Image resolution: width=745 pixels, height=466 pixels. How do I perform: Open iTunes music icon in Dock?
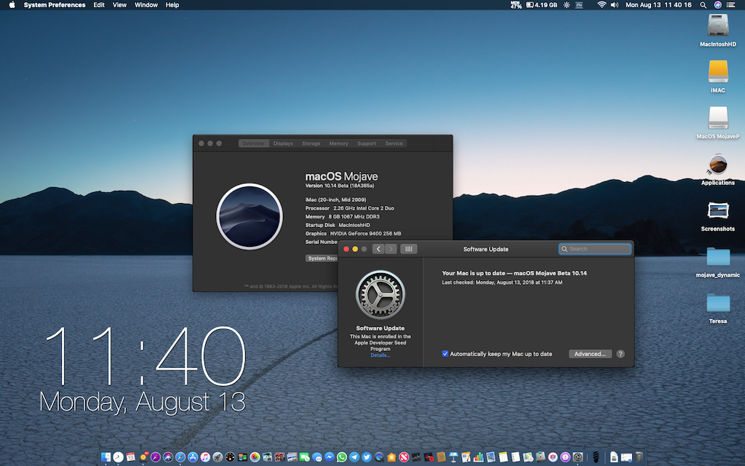pos(204,457)
